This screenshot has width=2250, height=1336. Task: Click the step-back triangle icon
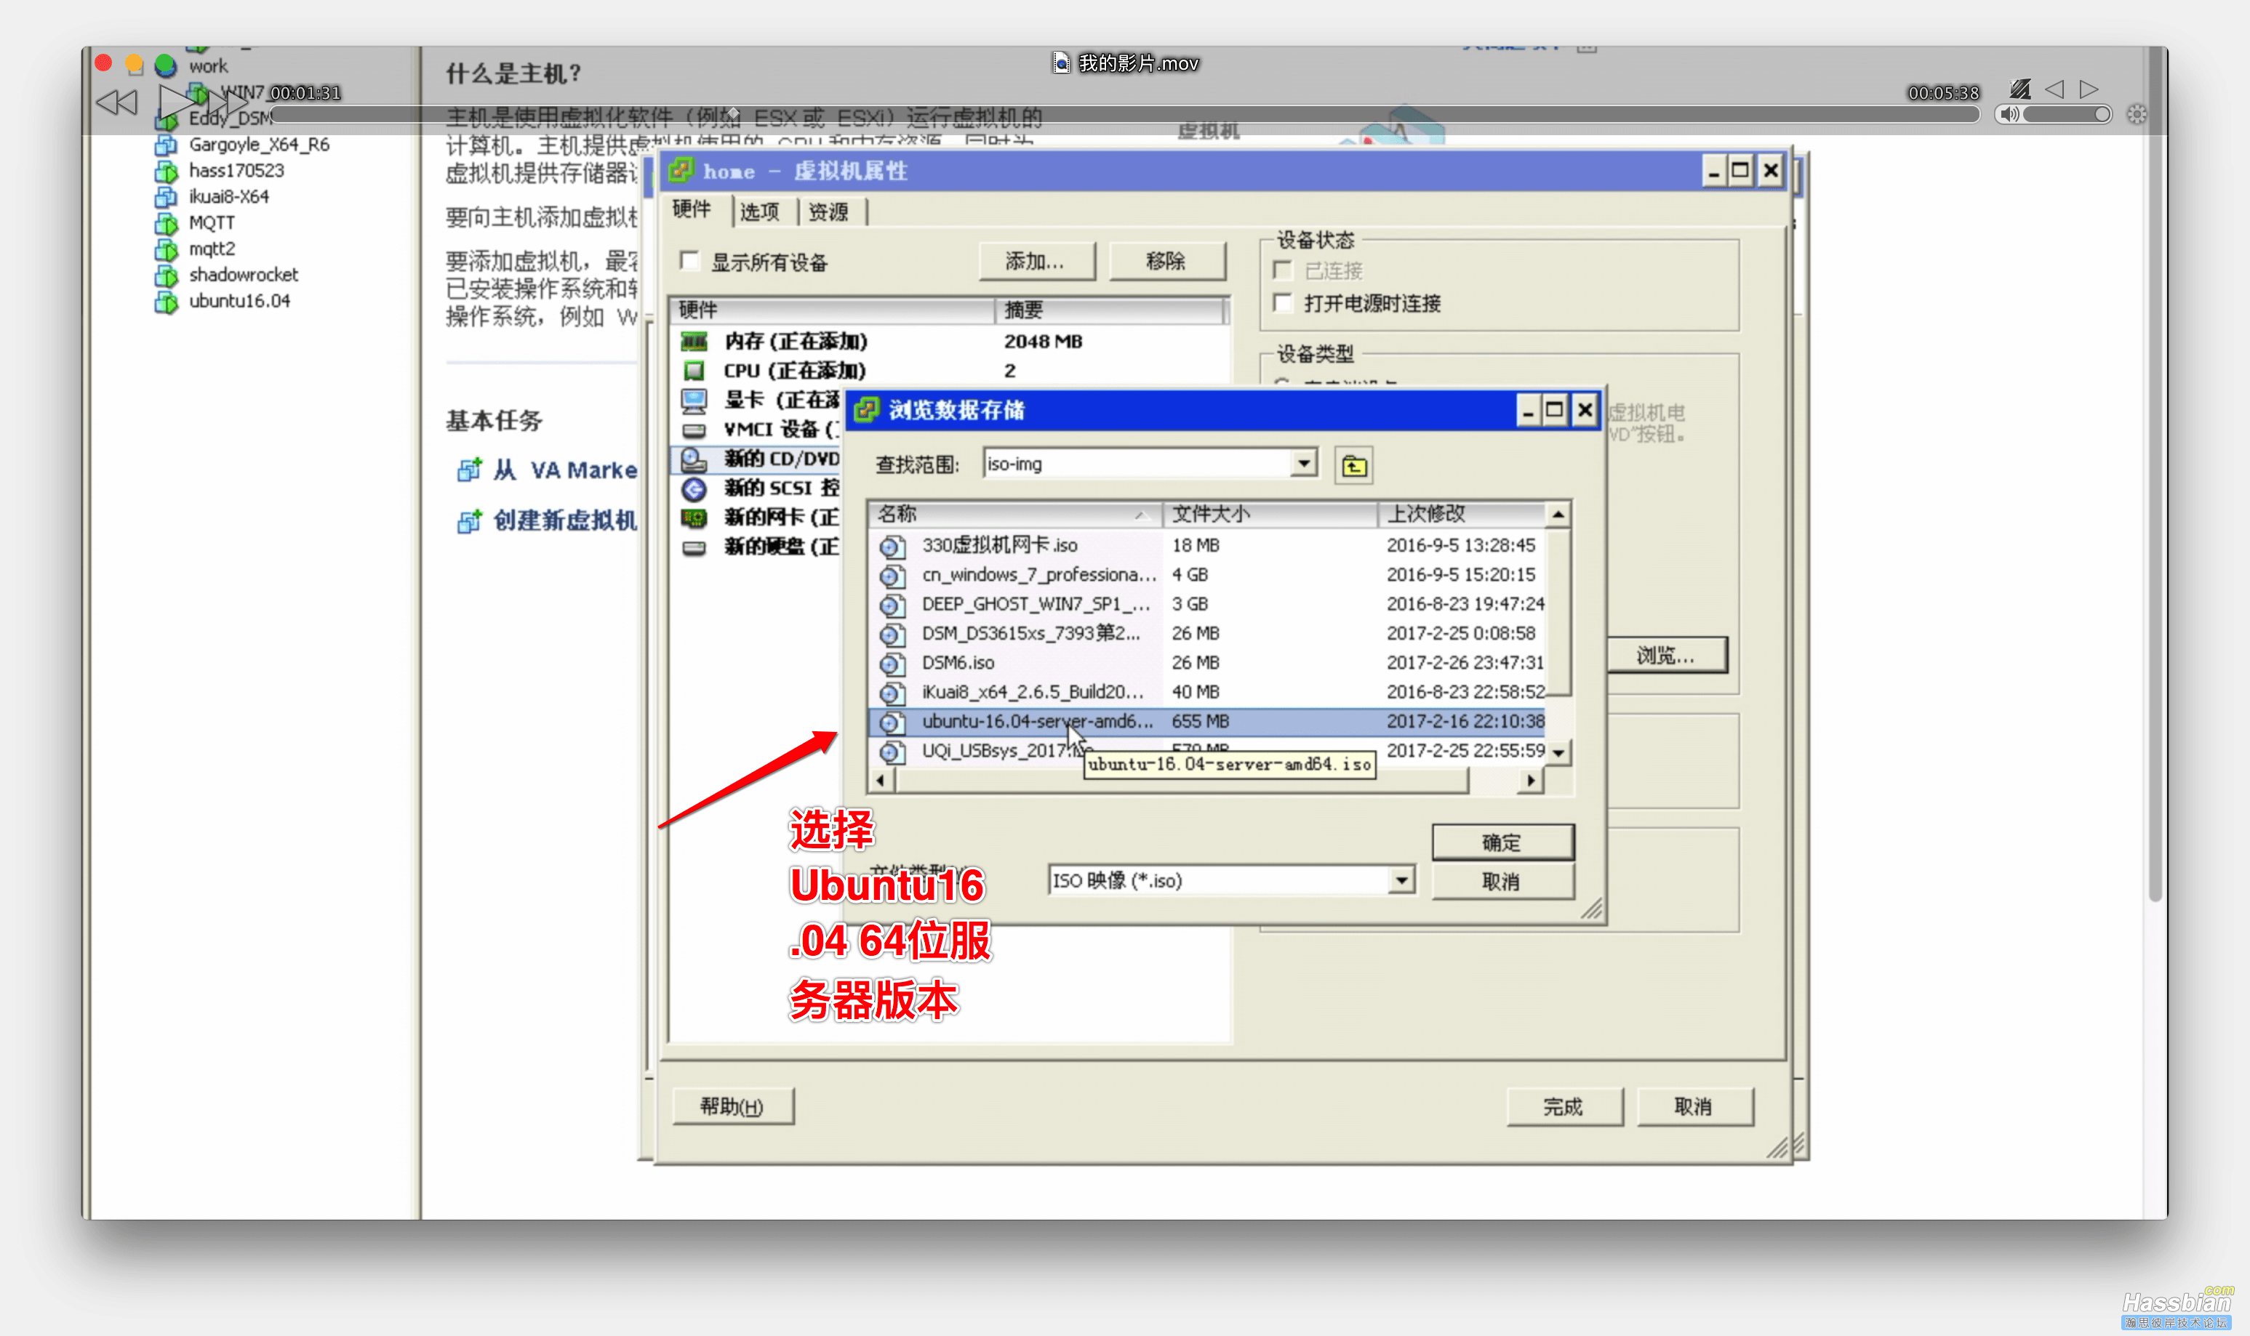click(2054, 89)
